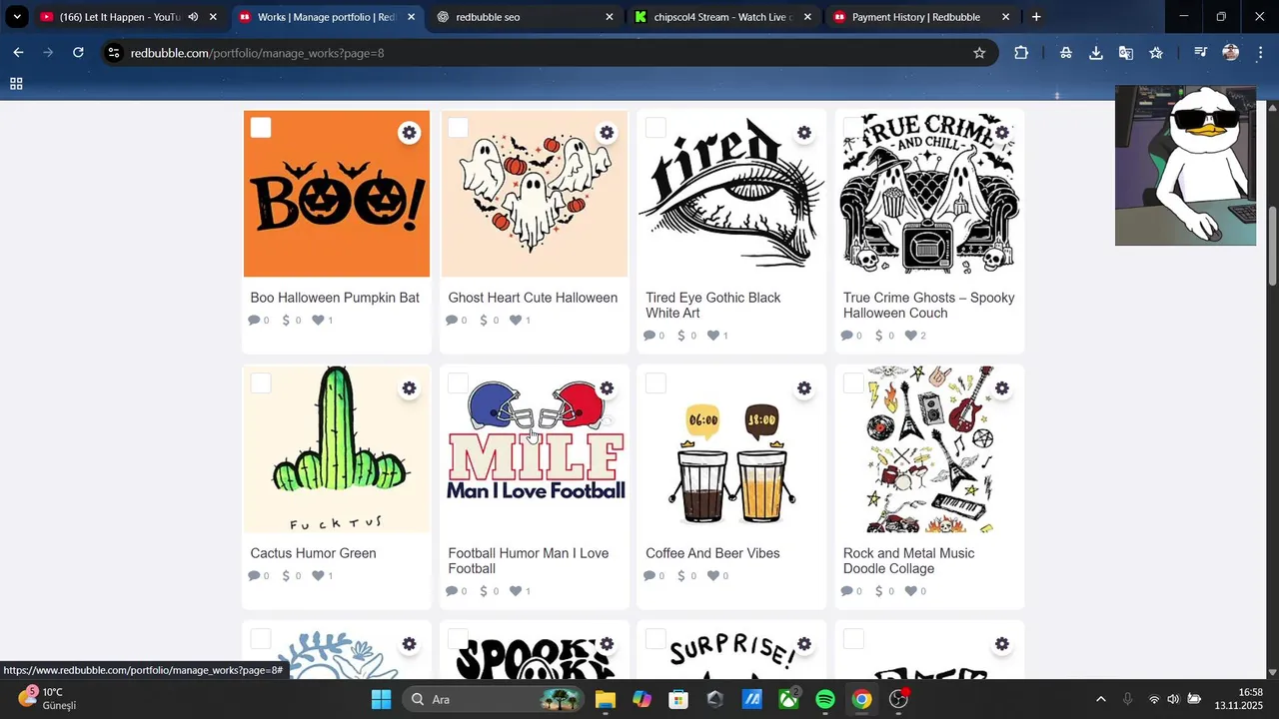Screen dimensions: 1279x719
Task: Open a new browser tab
Action: [1036, 17]
